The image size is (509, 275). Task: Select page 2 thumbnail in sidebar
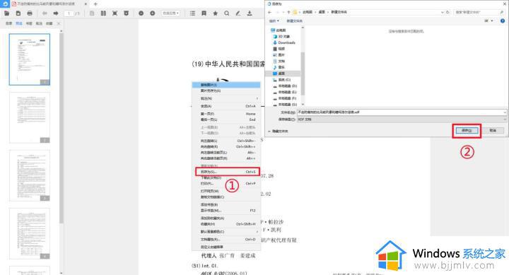[30, 117]
